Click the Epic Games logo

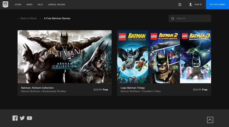click(x=5, y=5)
